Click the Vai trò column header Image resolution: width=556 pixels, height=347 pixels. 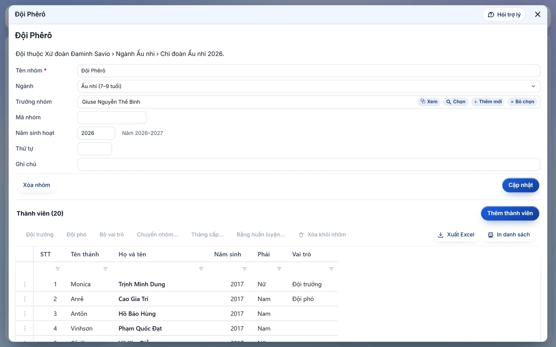pos(302,254)
